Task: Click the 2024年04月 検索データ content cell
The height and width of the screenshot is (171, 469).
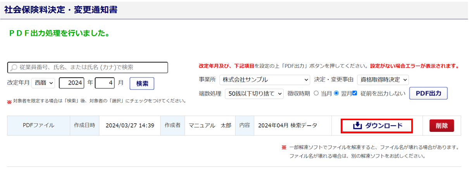Action: 288,126
